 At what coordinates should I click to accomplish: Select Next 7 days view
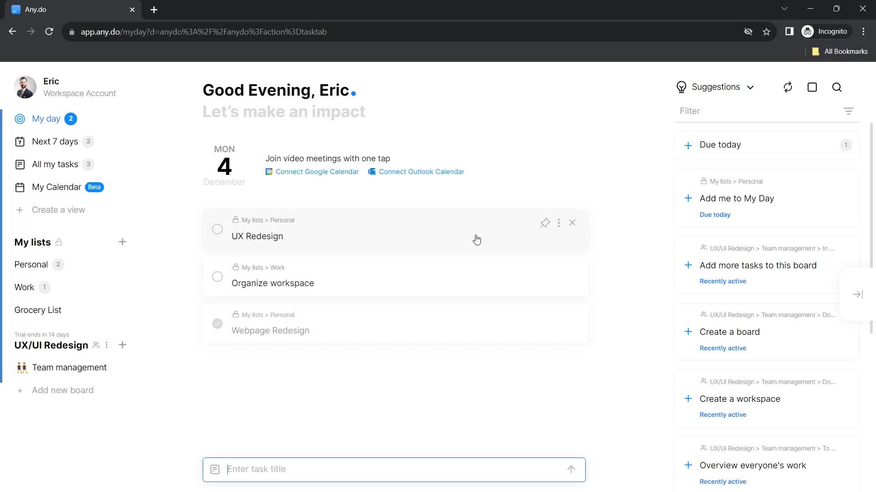(x=55, y=141)
